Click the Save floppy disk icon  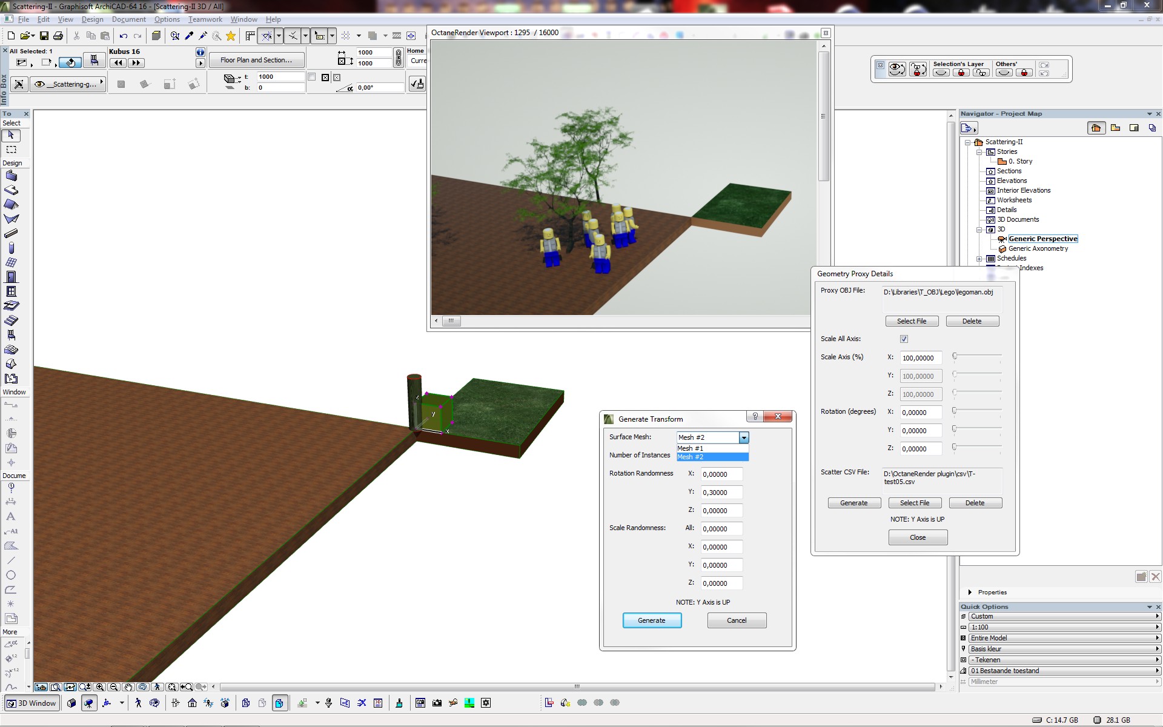pos(44,36)
